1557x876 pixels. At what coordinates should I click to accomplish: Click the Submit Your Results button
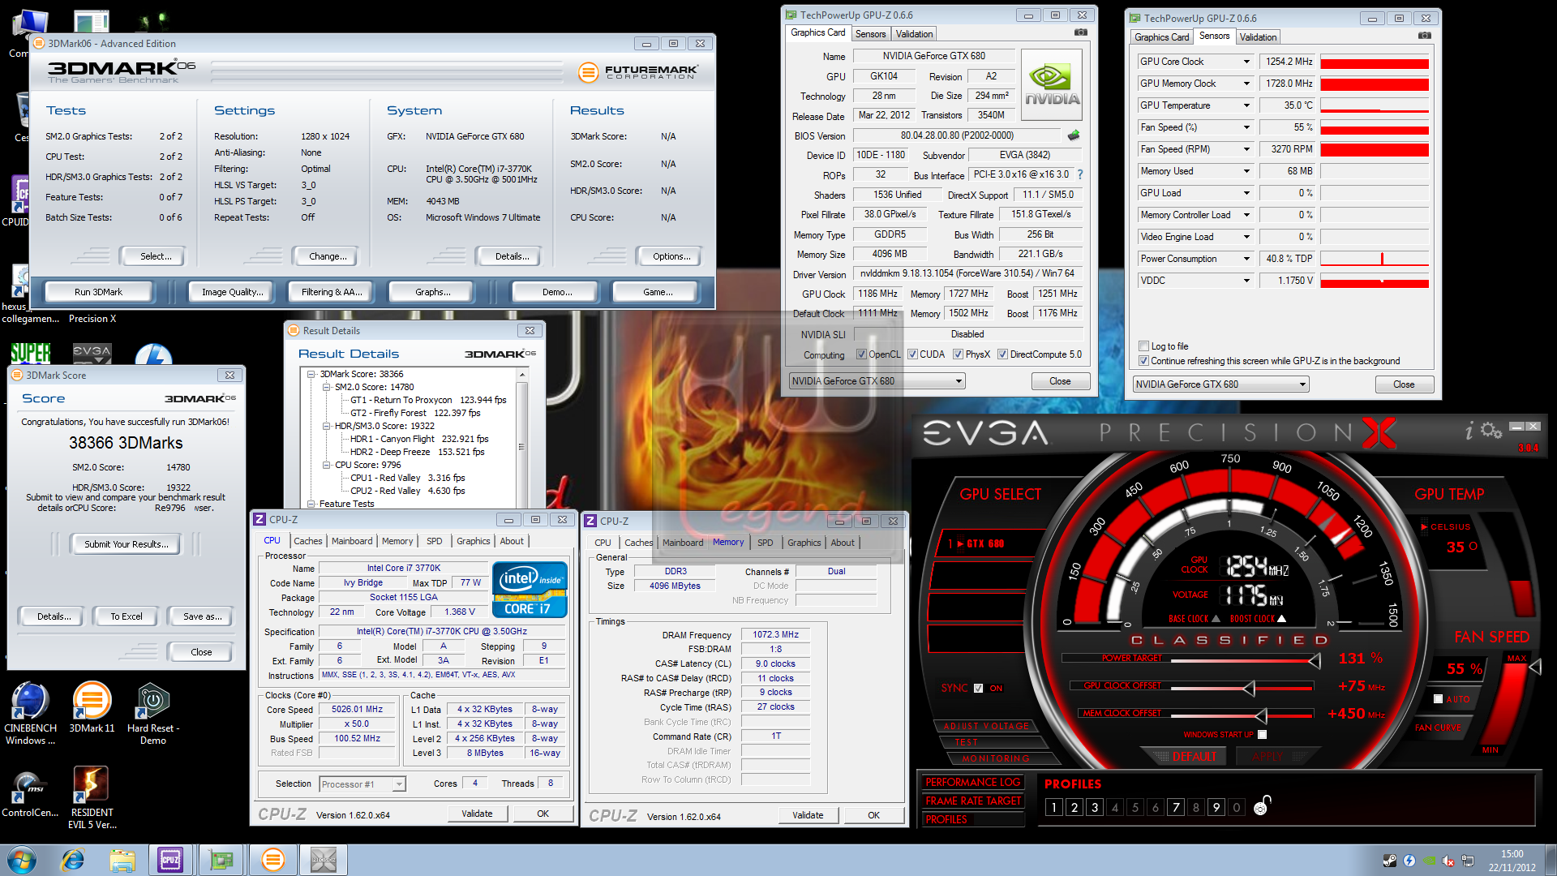coord(127,544)
